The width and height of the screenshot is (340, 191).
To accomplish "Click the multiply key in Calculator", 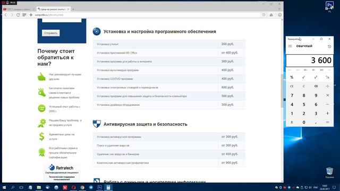I will pos(327,95).
